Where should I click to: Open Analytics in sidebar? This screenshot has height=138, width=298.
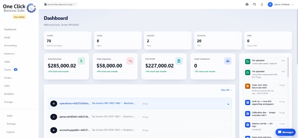coord(9,94)
